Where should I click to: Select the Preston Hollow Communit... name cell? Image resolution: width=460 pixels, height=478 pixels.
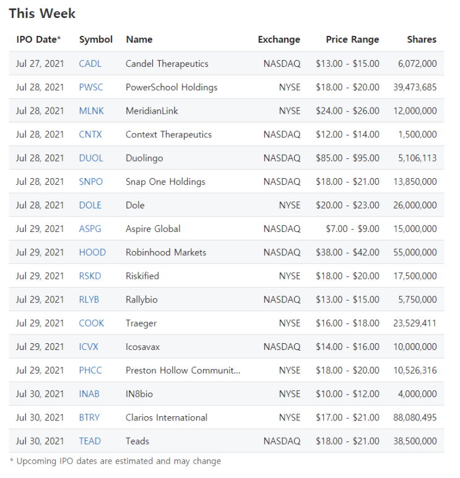tap(183, 370)
